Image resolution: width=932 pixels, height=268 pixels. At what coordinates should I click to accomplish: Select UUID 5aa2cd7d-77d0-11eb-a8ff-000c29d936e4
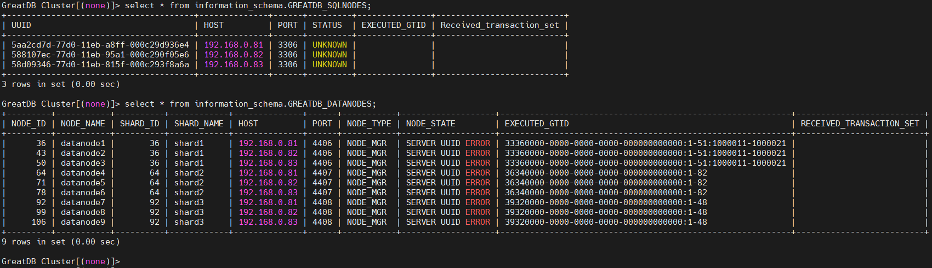(x=100, y=45)
